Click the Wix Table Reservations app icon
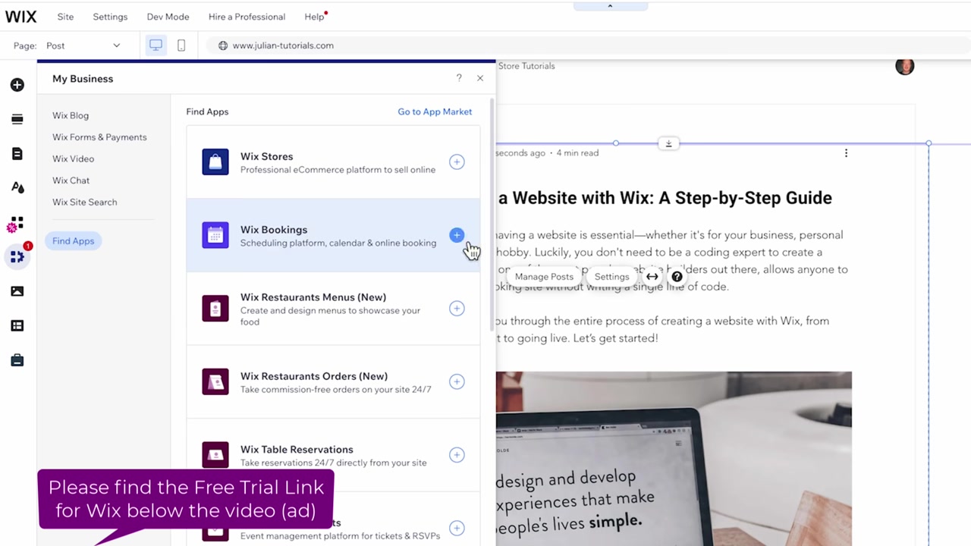 click(x=215, y=455)
